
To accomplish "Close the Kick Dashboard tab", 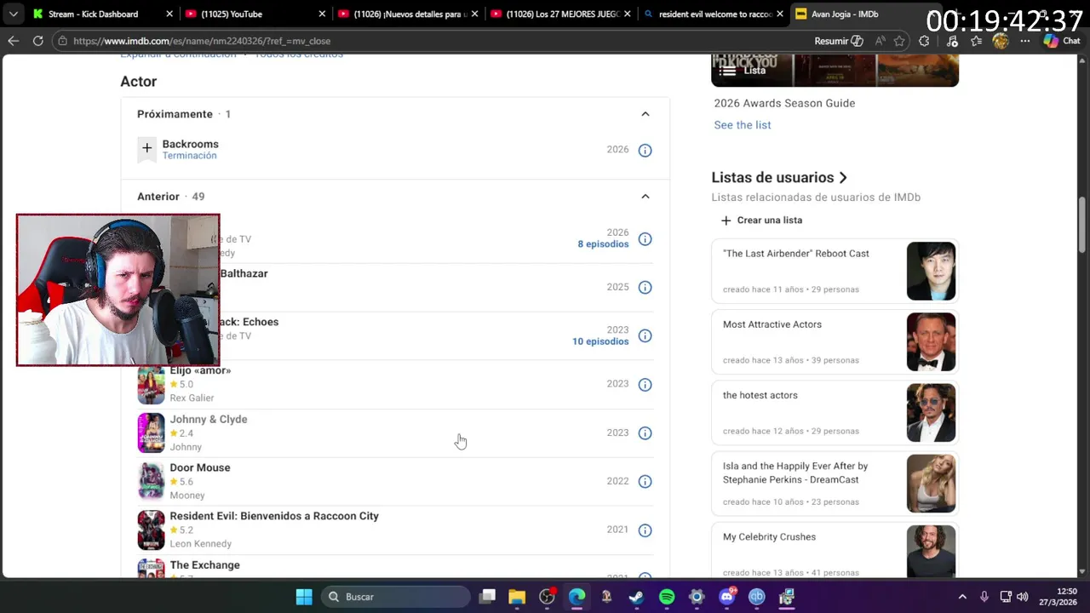I will coord(169,14).
